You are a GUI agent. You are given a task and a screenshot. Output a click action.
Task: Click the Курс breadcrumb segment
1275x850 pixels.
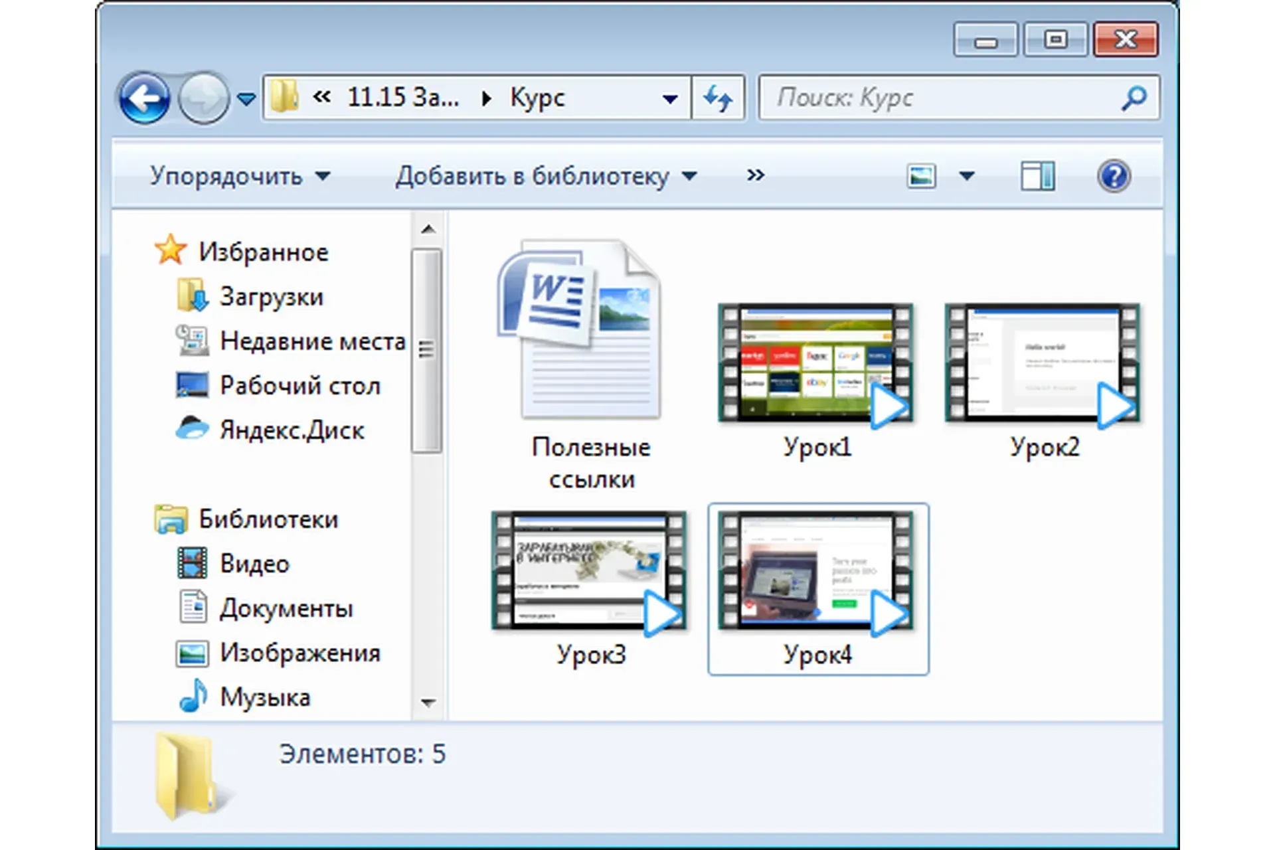click(537, 98)
